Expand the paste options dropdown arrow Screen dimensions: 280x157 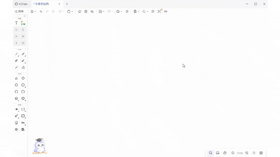[72, 11]
